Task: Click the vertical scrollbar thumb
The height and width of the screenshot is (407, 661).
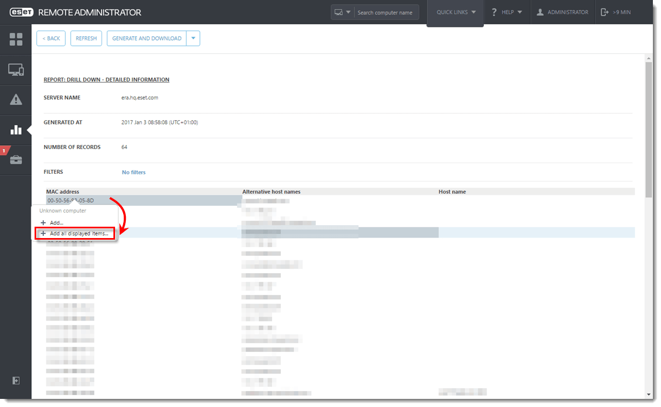Action: tap(649, 130)
